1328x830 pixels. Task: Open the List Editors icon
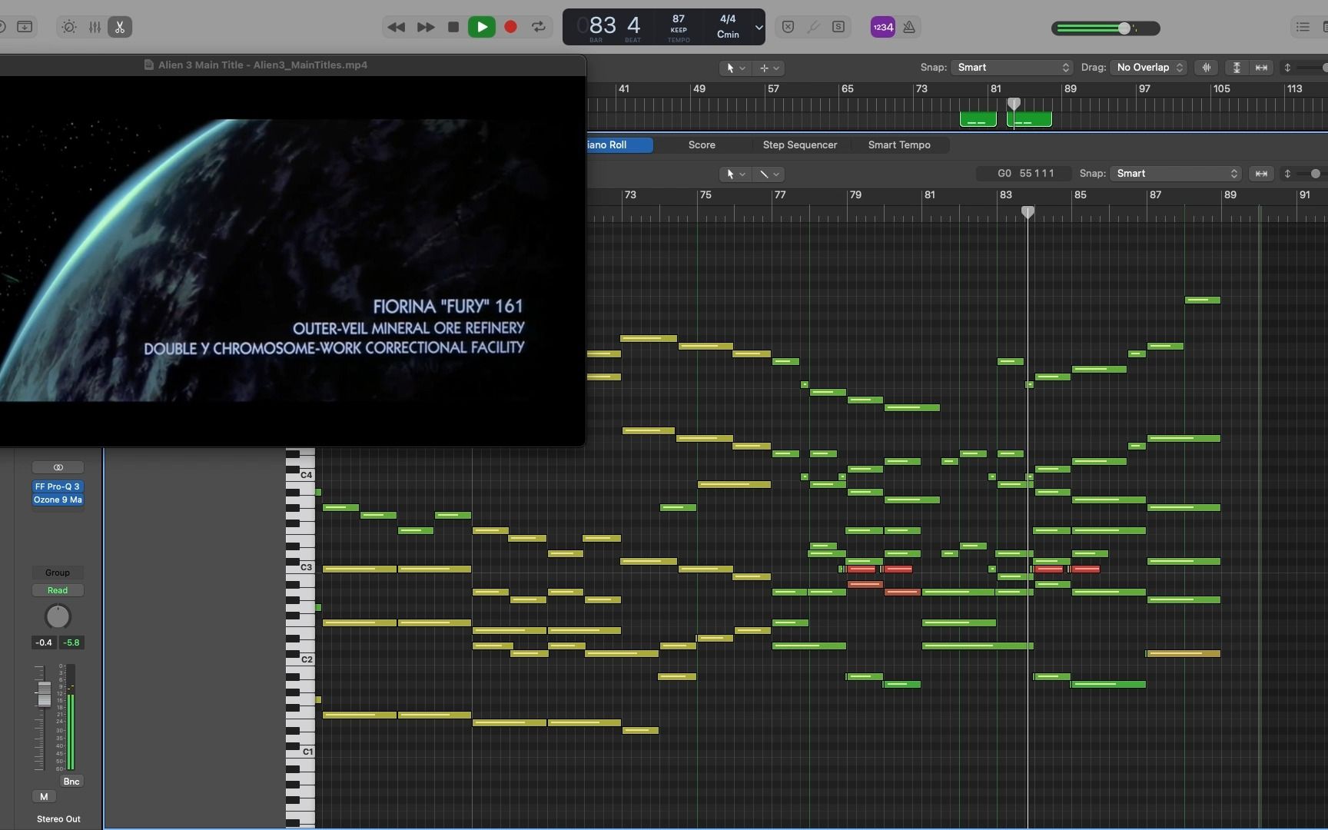point(1303,27)
